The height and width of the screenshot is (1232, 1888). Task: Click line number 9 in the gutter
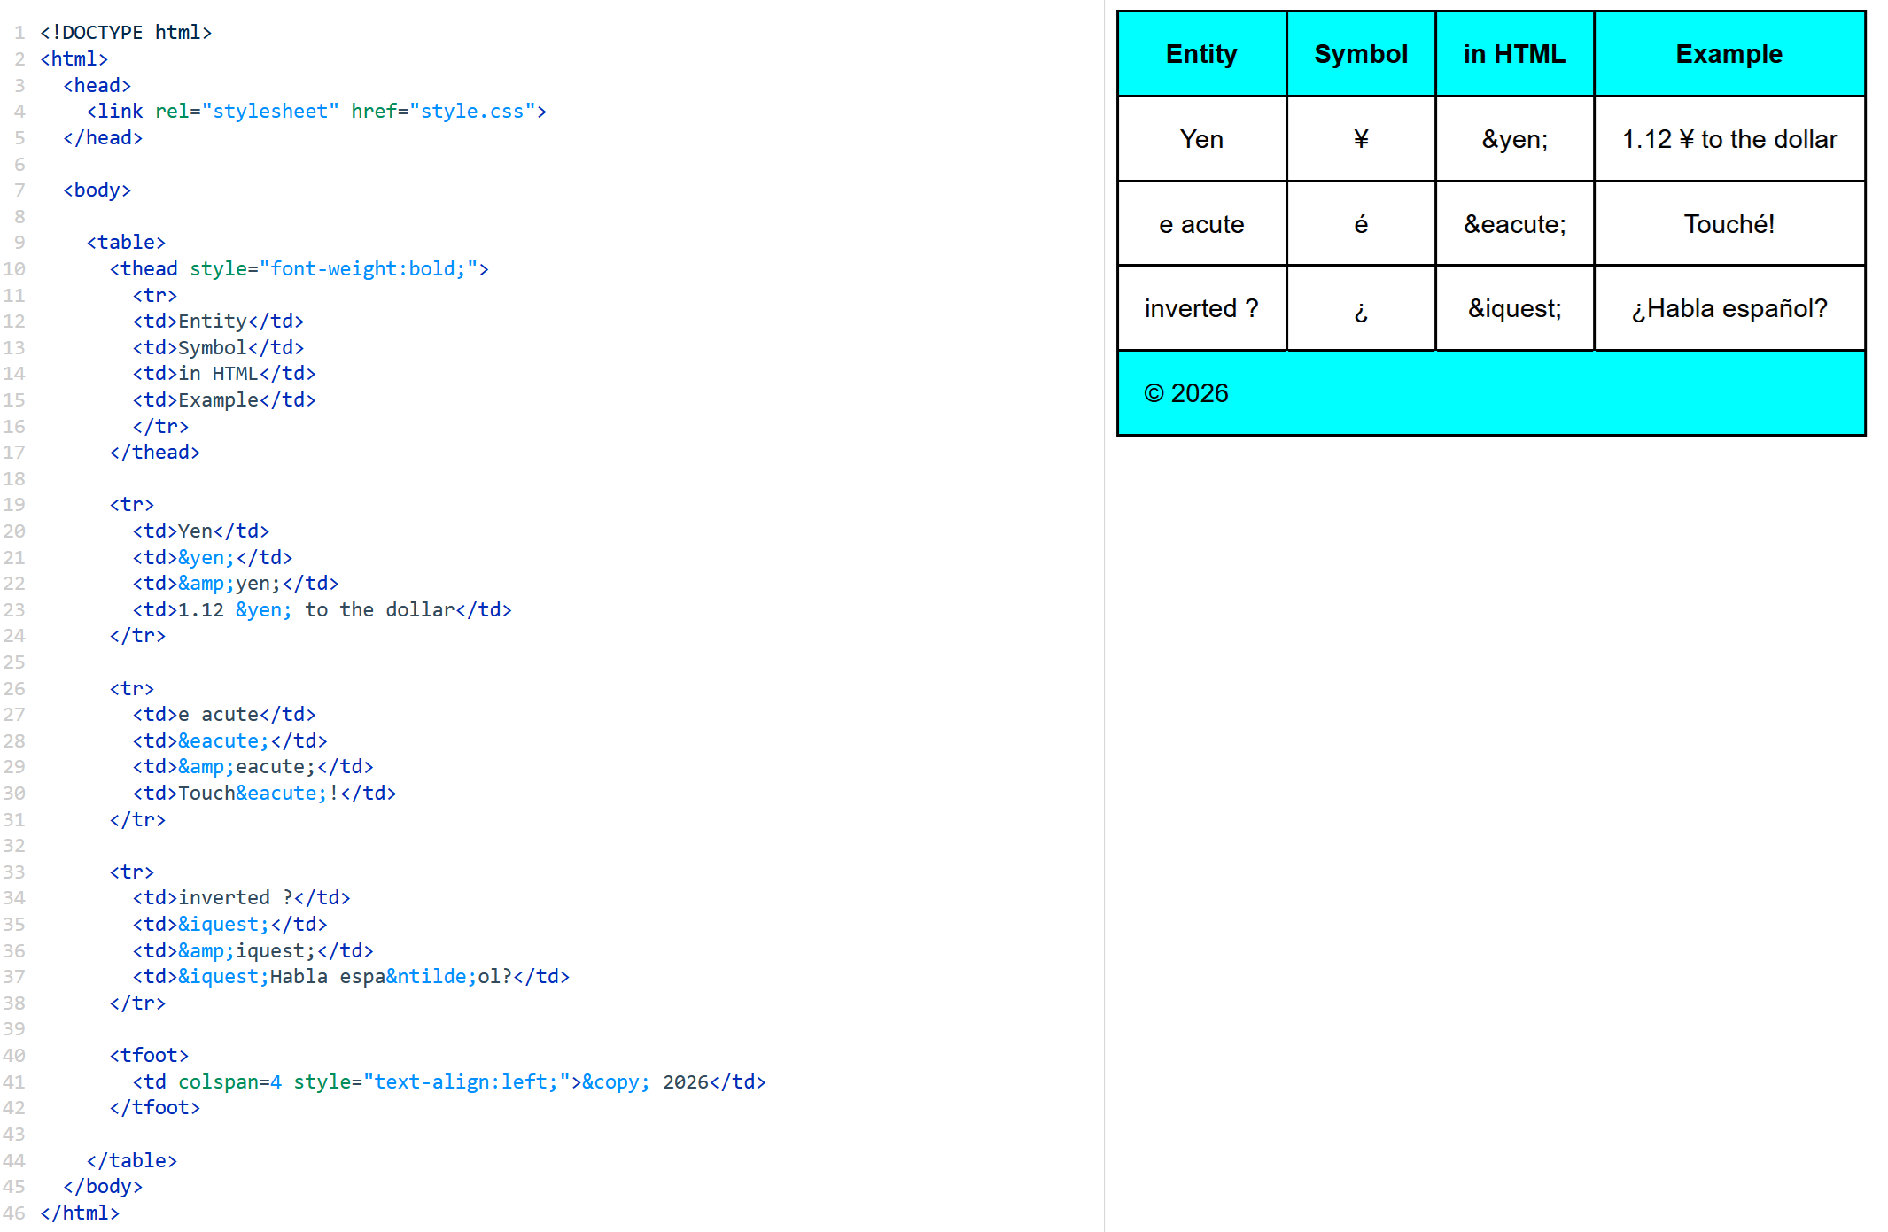(19, 243)
